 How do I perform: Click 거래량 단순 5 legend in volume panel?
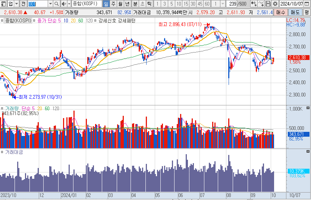tap(20, 108)
